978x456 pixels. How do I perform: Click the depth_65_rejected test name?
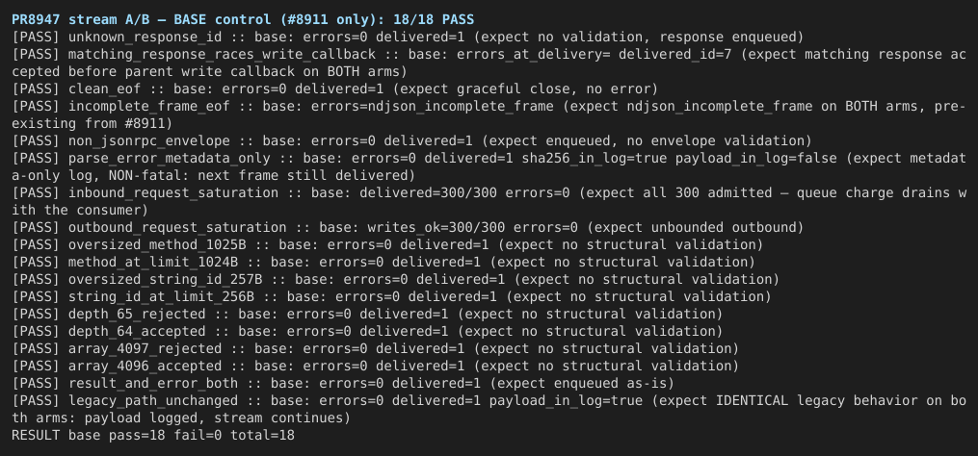click(x=137, y=314)
